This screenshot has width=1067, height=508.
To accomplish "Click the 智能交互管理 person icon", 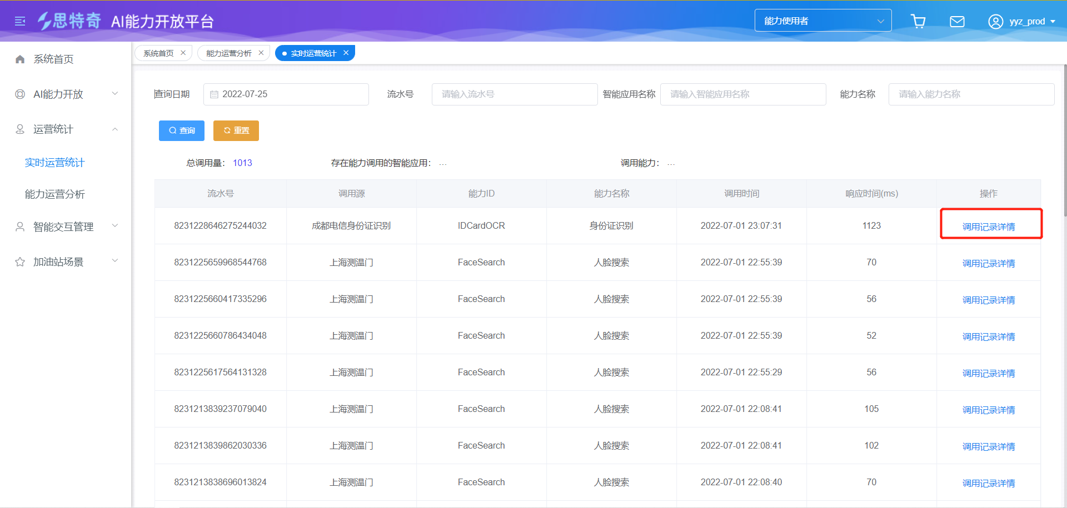I will tap(20, 227).
